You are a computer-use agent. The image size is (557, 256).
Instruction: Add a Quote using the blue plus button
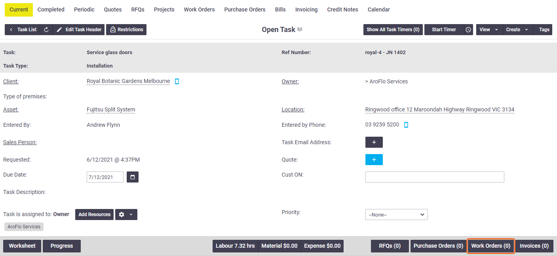coord(374,160)
